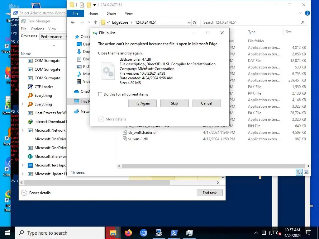Sort processes by Name column
The width and height of the screenshot is (319, 239).
coord(26,54)
